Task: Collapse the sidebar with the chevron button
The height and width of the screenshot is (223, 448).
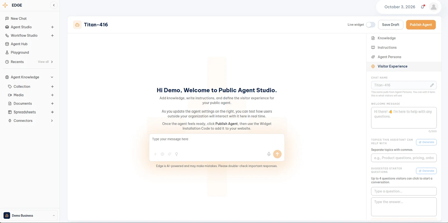Action: (x=54, y=5)
